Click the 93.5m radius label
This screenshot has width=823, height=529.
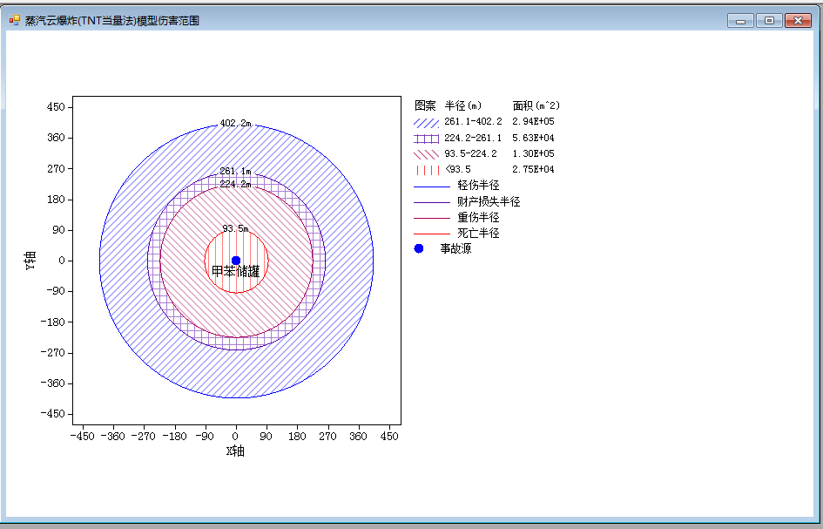[235, 228]
